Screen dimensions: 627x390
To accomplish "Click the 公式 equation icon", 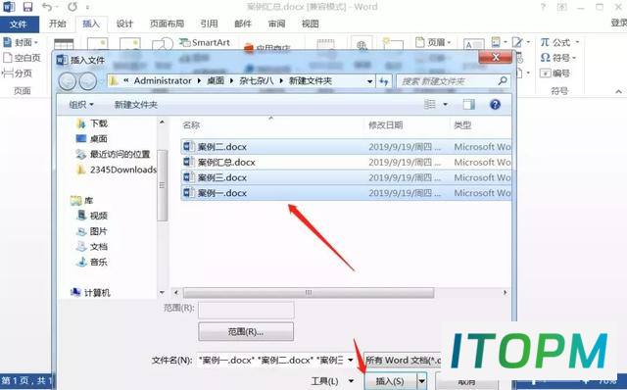I will pyautogui.click(x=555, y=42).
